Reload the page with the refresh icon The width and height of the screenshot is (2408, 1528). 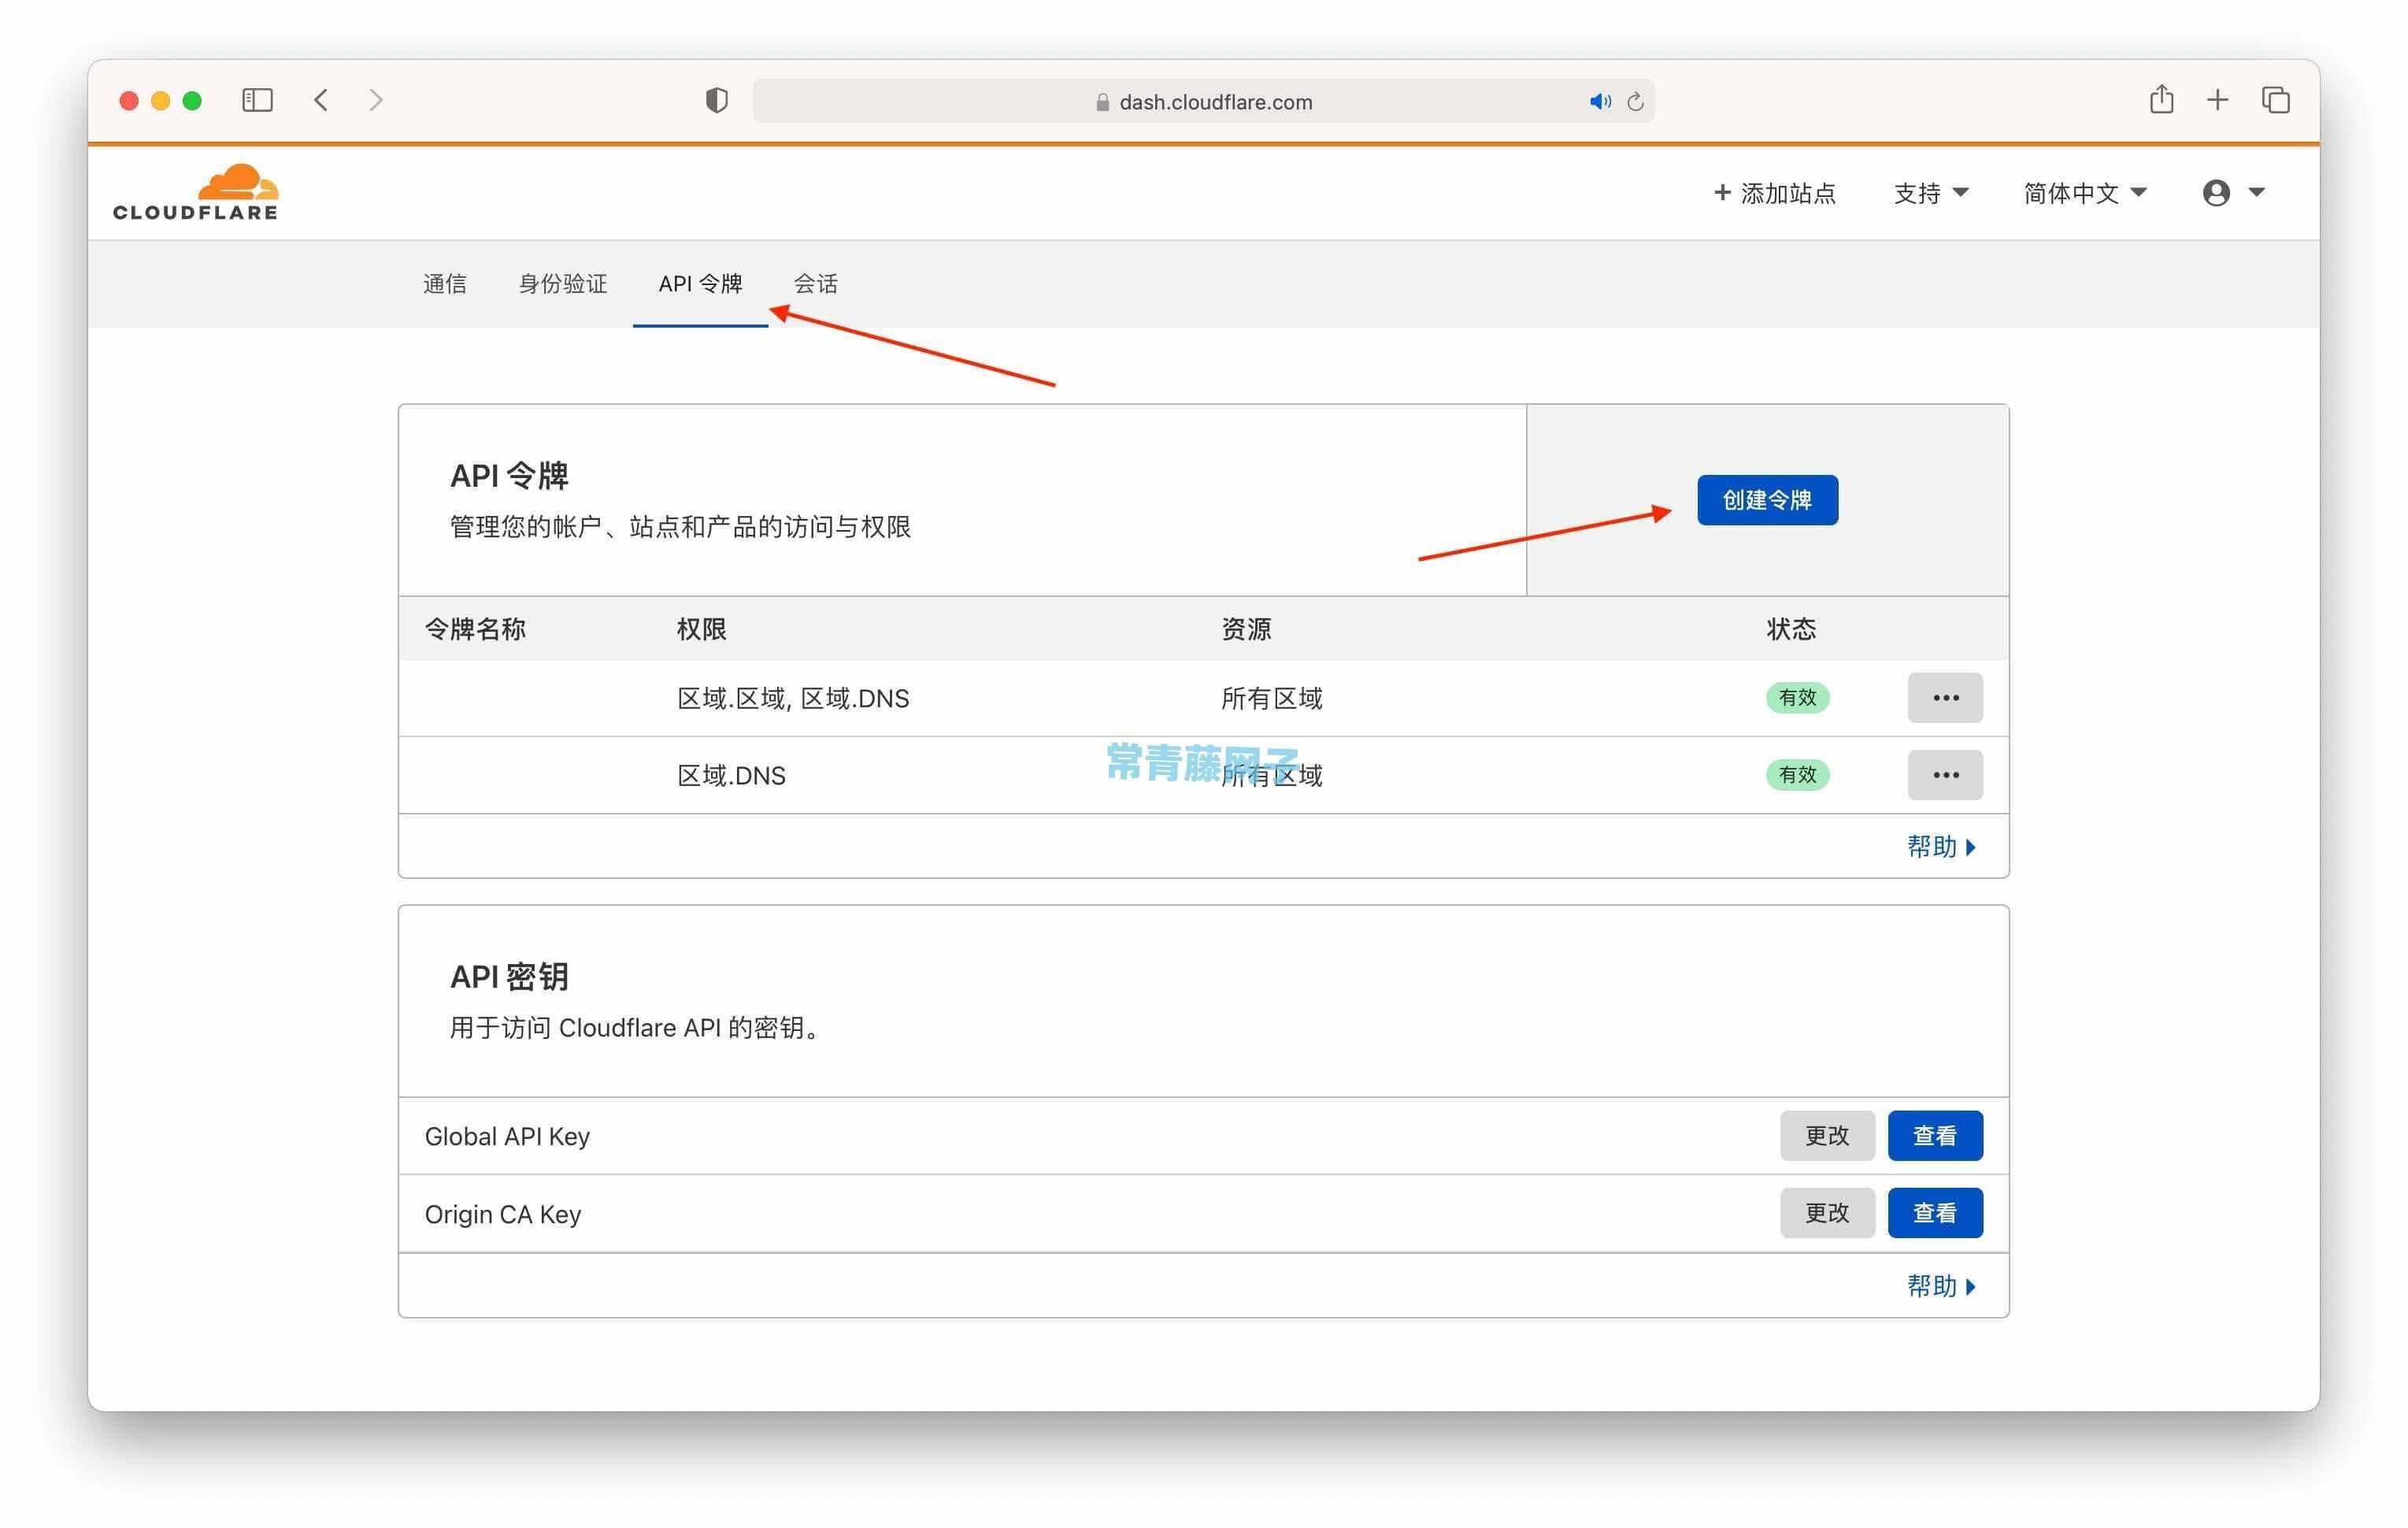pyautogui.click(x=1635, y=101)
